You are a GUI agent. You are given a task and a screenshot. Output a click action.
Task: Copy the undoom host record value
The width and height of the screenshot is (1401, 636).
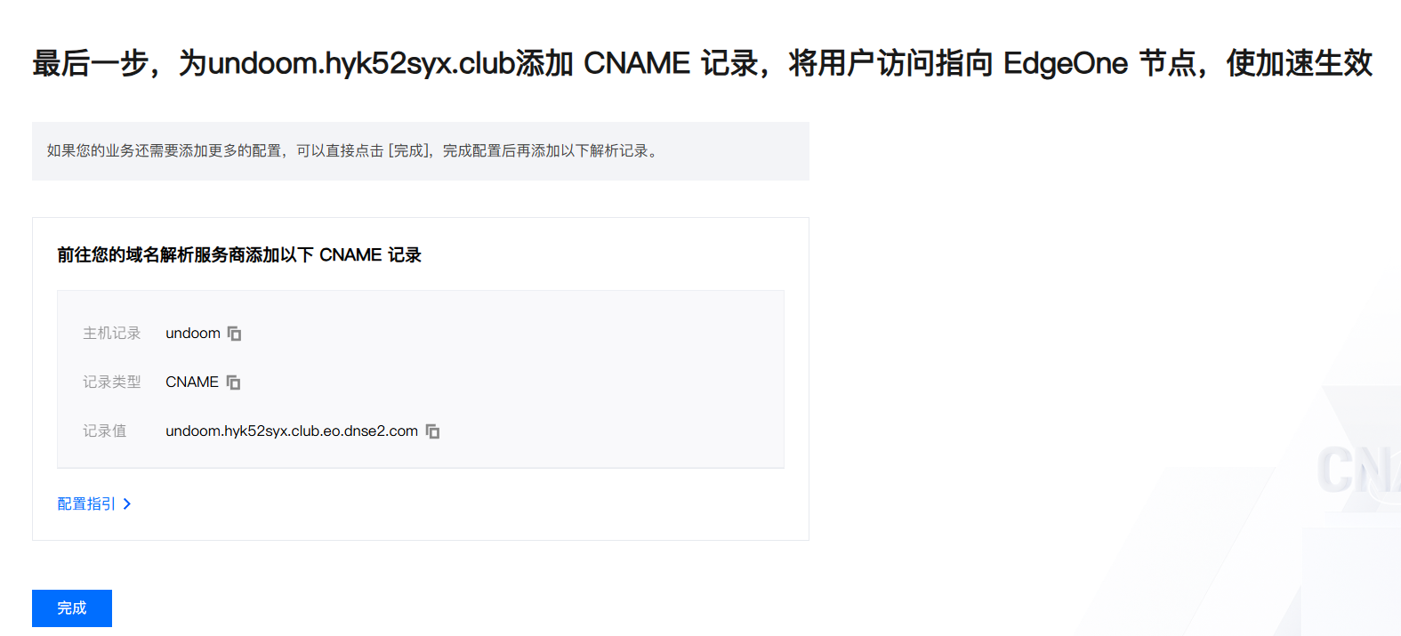pyautogui.click(x=235, y=334)
